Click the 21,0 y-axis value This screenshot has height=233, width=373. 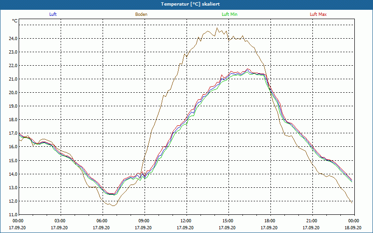[14, 79]
